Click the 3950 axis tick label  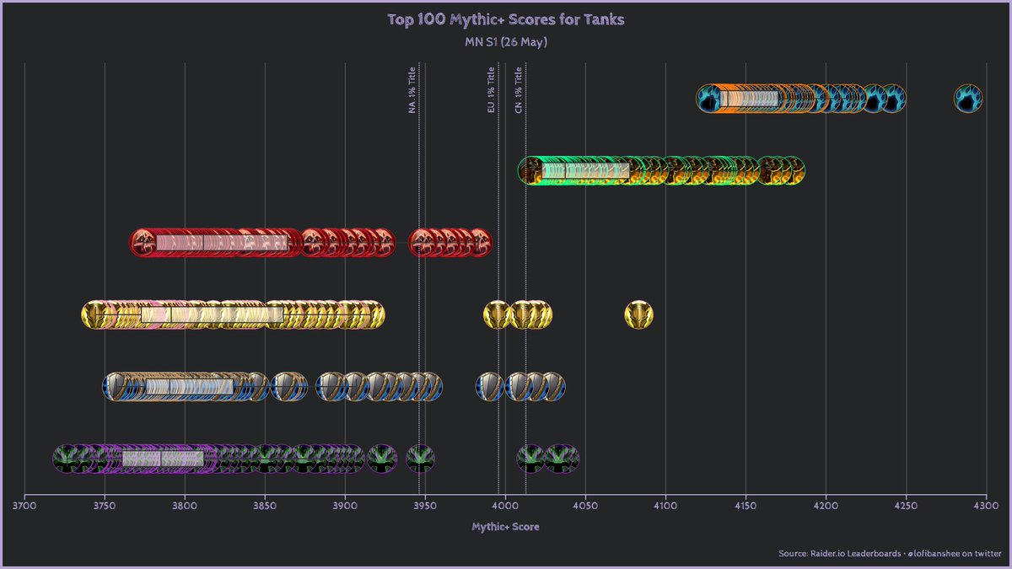[425, 505]
